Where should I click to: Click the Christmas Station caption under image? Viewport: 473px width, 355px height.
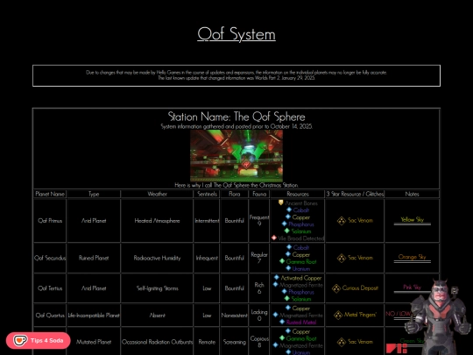236,185
